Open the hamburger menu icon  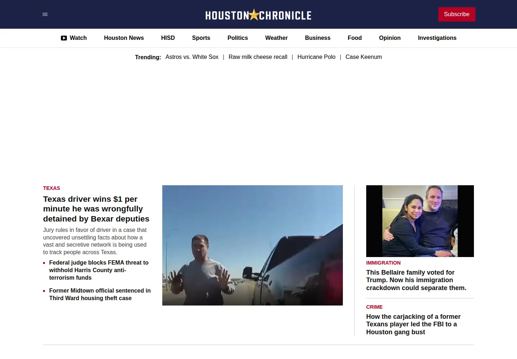coord(45,14)
